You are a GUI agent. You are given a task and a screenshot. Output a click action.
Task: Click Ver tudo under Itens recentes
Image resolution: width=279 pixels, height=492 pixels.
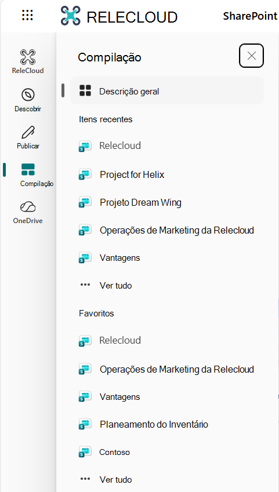pos(115,286)
